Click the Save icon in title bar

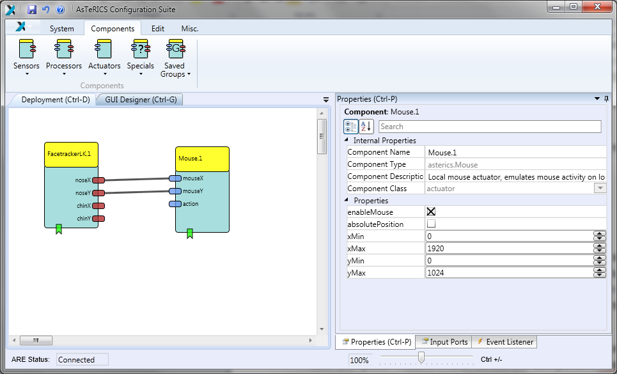click(33, 10)
